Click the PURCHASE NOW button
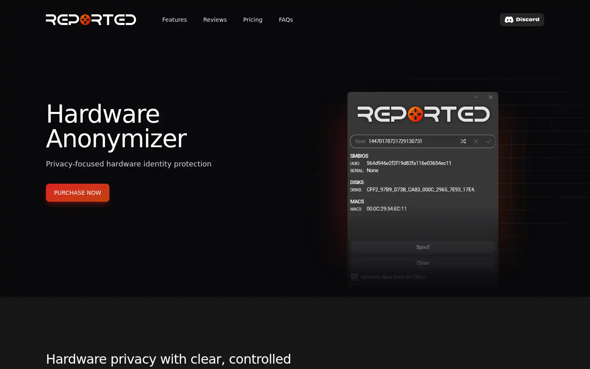The height and width of the screenshot is (369, 590). pyautogui.click(x=77, y=193)
